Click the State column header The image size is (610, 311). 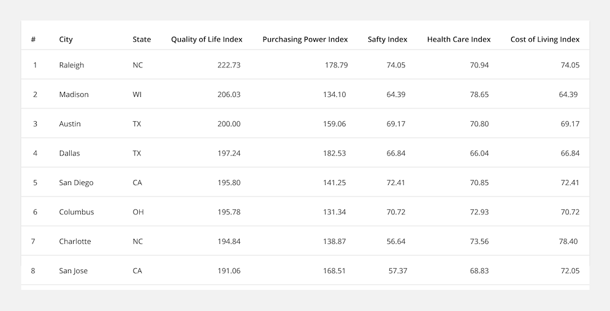[142, 39]
